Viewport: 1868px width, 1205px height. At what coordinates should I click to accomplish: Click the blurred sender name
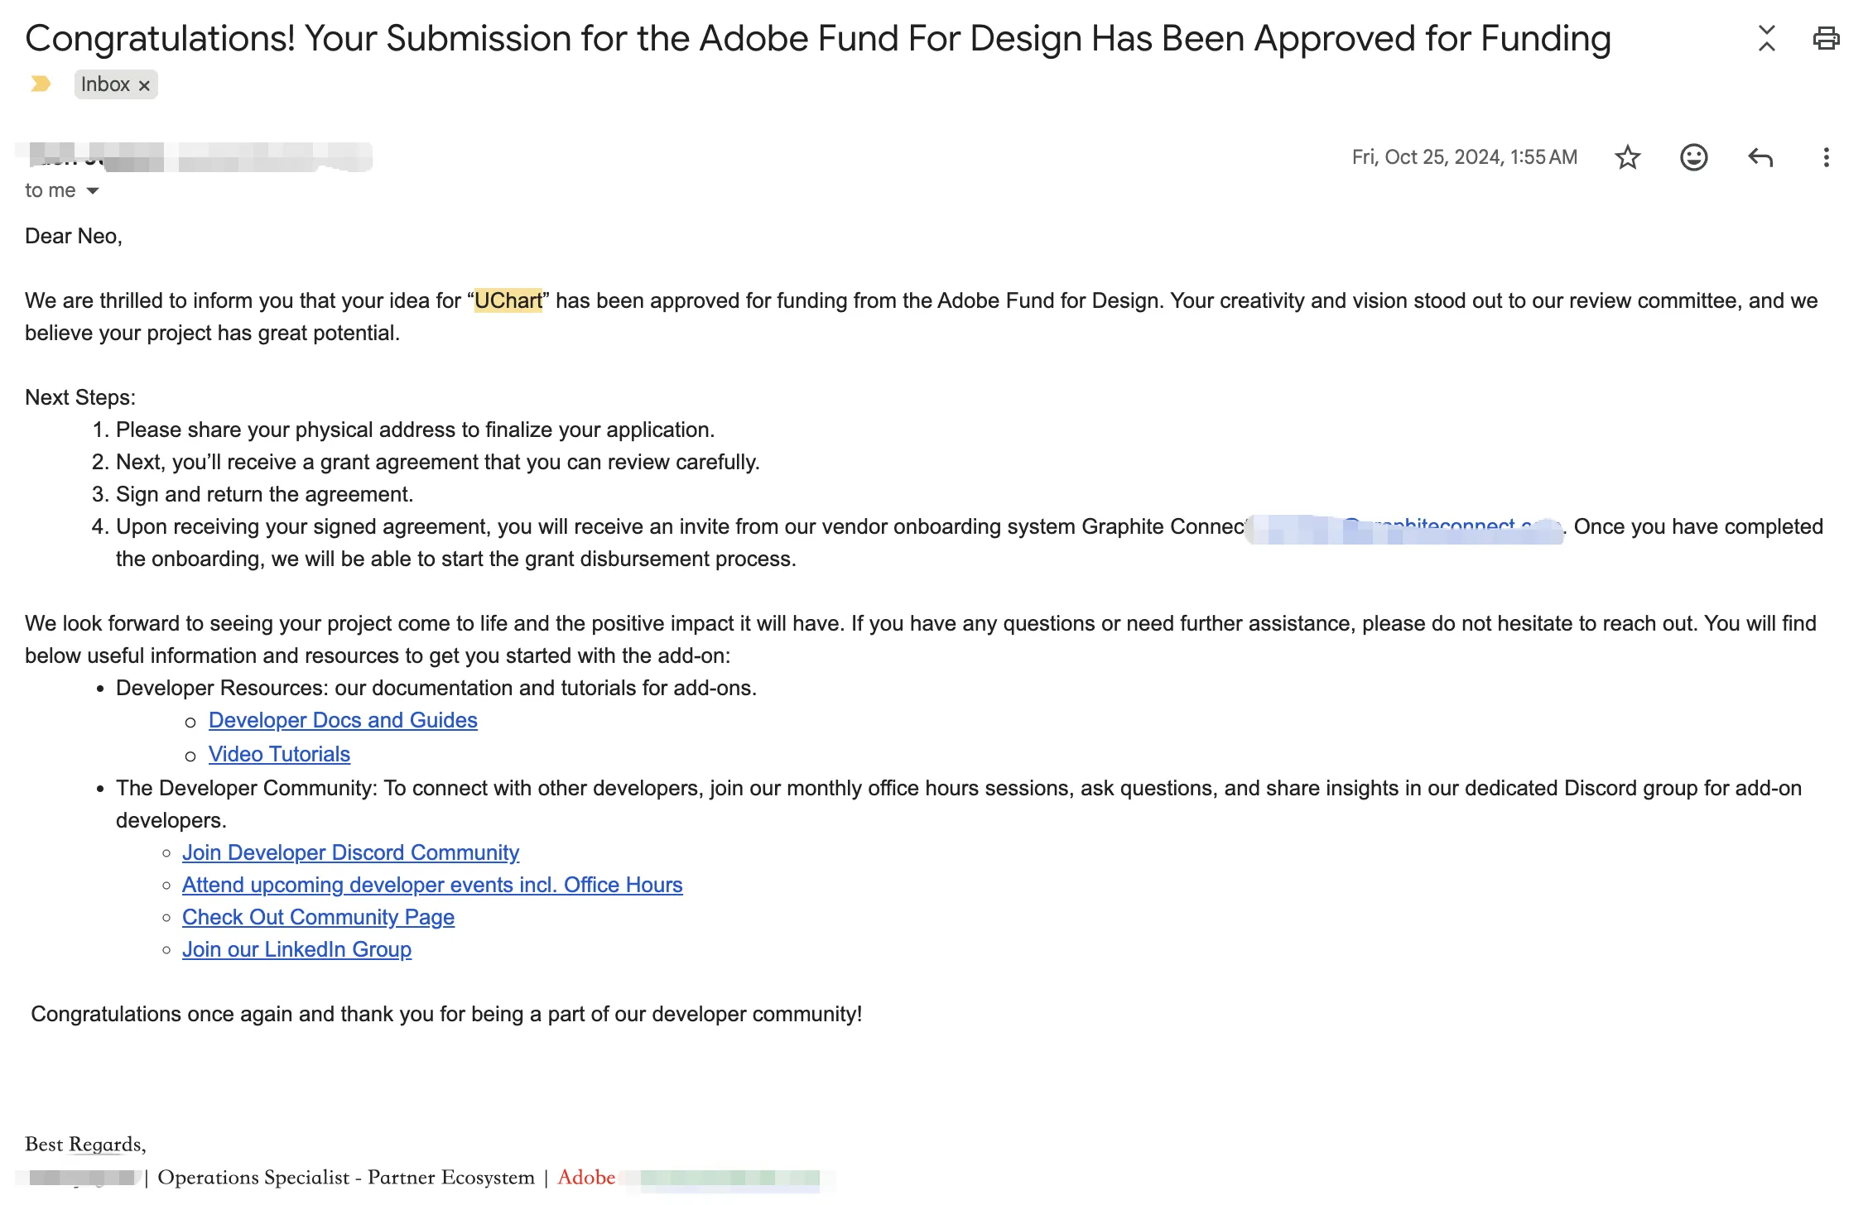point(195,157)
